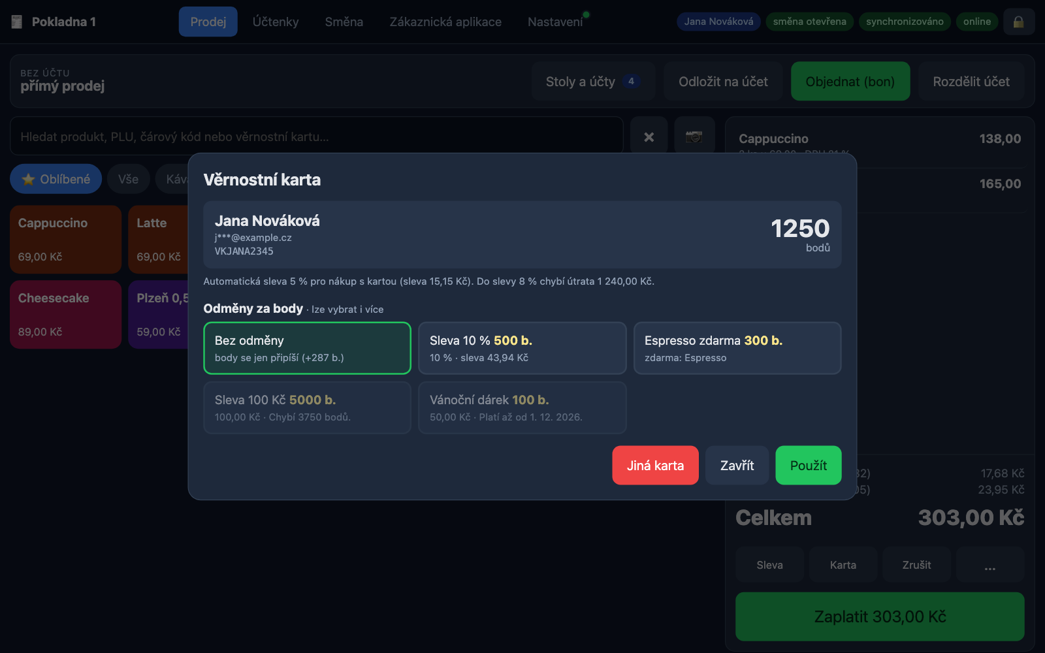This screenshot has height=653, width=1045.
Task: Open 'Stoly a účty' list
Action: pyautogui.click(x=593, y=82)
